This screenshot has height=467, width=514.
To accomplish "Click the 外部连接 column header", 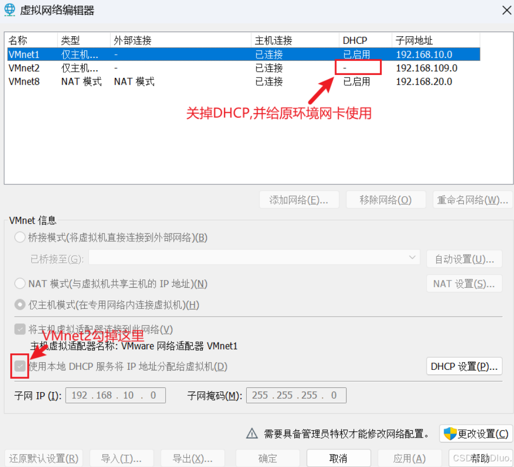I will click(x=180, y=40).
